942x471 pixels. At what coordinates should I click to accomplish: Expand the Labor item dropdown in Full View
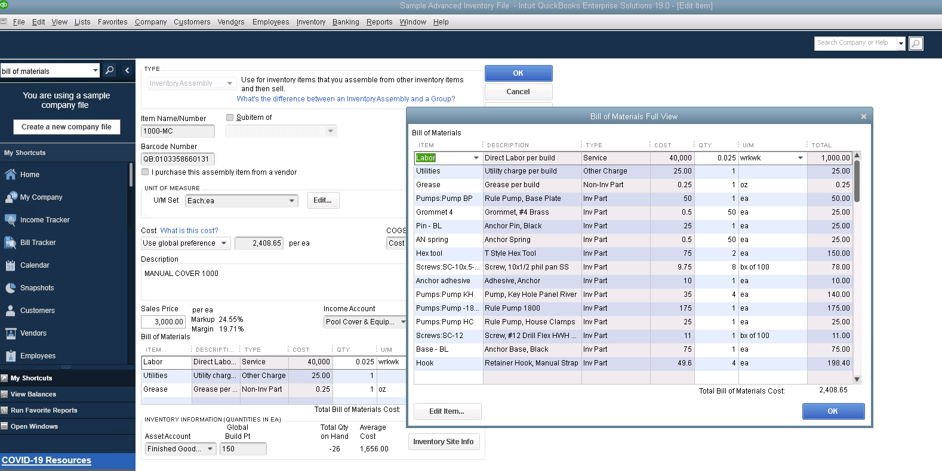(476, 158)
